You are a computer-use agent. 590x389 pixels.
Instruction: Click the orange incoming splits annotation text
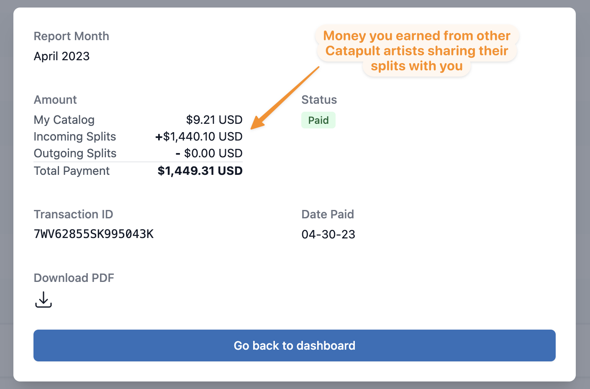[417, 51]
